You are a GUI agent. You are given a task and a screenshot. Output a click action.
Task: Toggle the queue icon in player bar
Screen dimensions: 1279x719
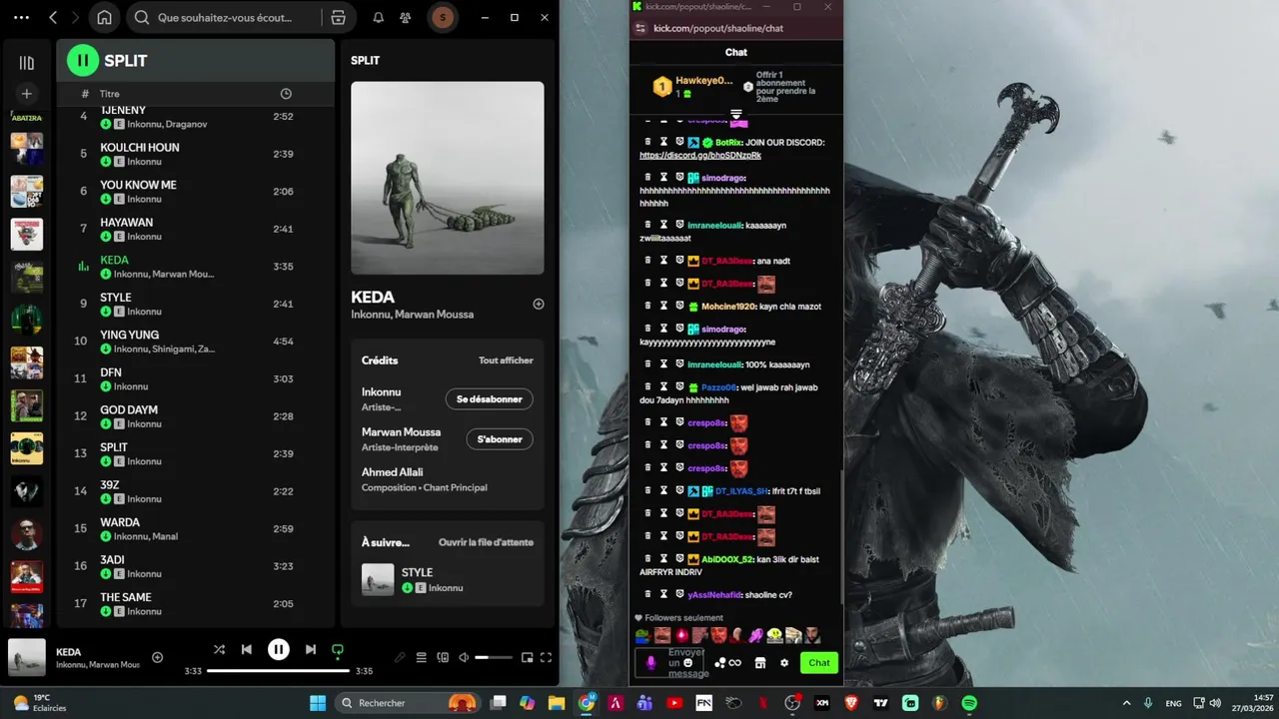tap(422, 657)
